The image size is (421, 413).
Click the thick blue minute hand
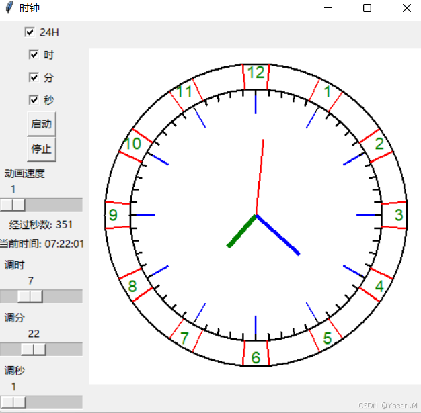coord(278,234)
